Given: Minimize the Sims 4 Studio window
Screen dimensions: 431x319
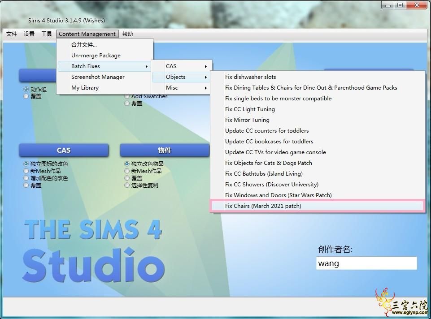Looking at the screenshot, I should (388, 5).
